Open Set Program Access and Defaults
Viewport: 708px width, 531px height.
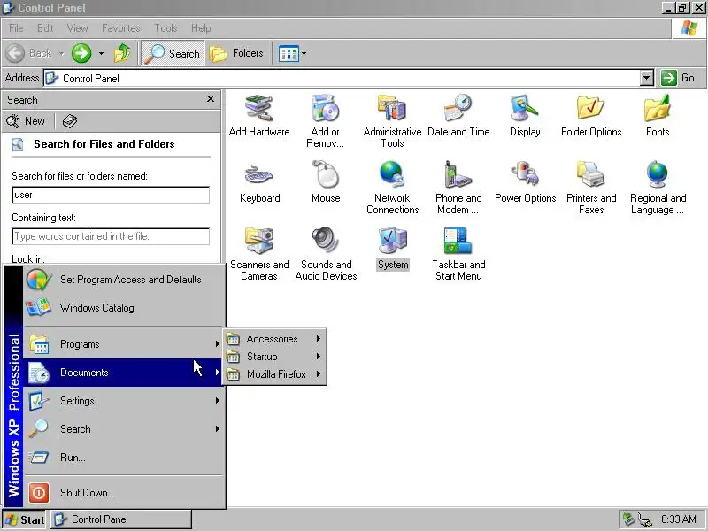coord(124,280)
